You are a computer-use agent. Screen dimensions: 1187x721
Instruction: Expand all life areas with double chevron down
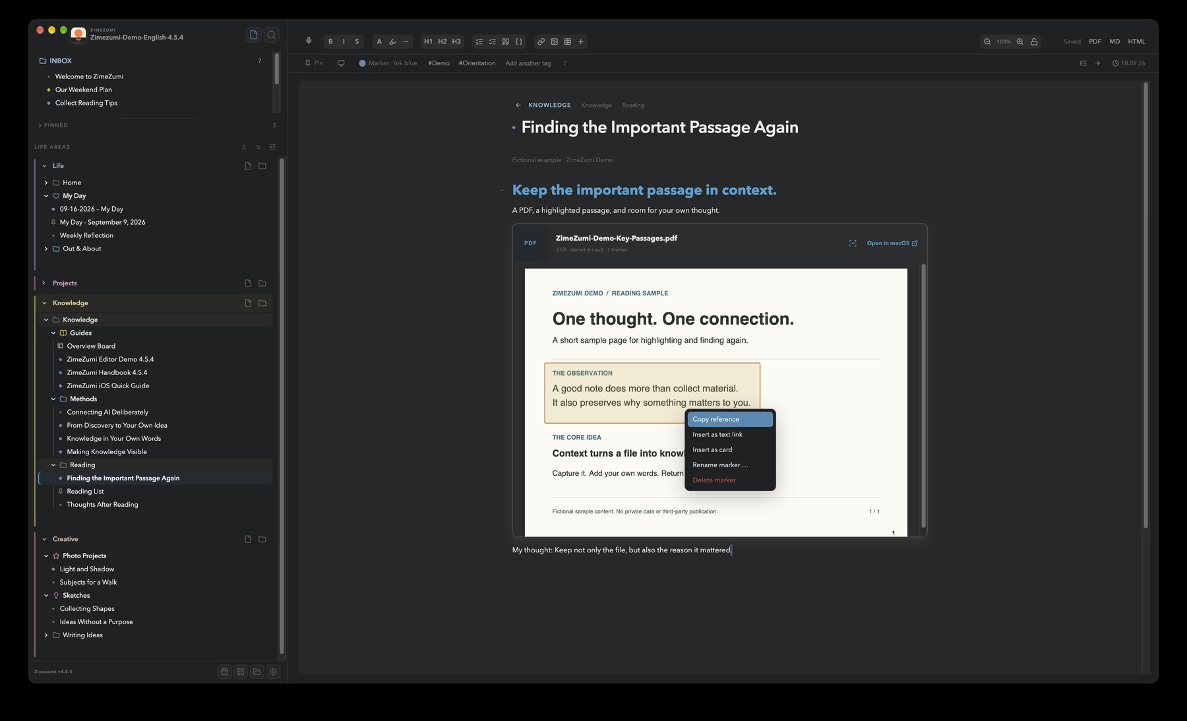(258, 147)
